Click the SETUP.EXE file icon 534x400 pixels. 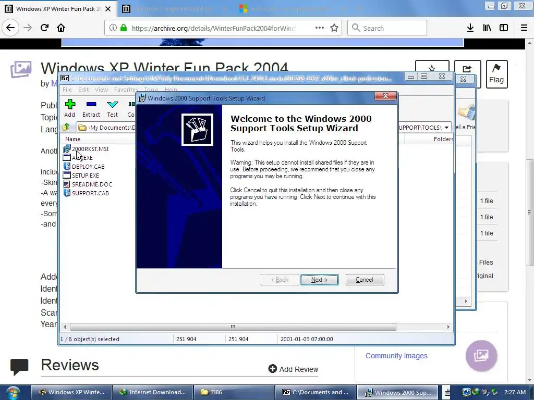coord(67,175)
